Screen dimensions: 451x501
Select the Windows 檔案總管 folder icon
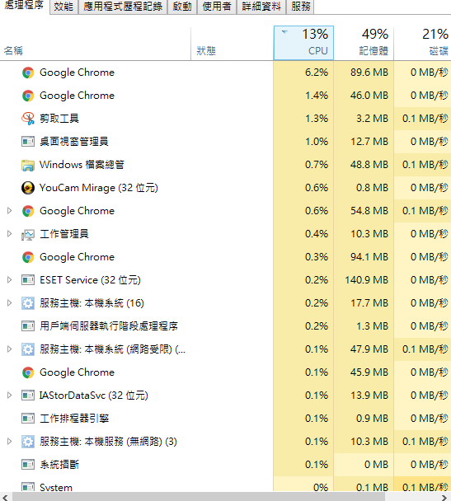pyautogui.click(x=28, y=165)
